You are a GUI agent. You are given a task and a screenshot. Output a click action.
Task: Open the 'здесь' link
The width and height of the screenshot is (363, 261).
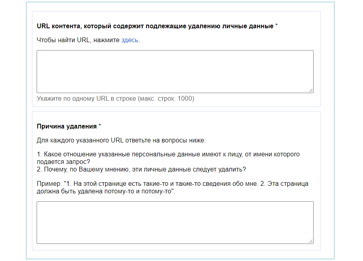tap(130, 40)
